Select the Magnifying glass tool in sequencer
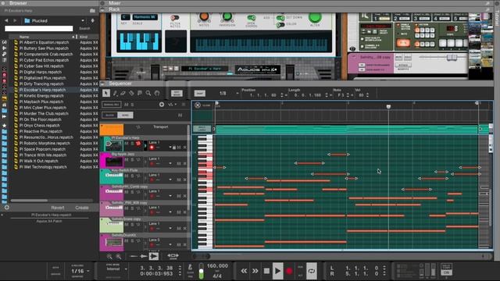The image size is (500, 281). coord(148,94)
